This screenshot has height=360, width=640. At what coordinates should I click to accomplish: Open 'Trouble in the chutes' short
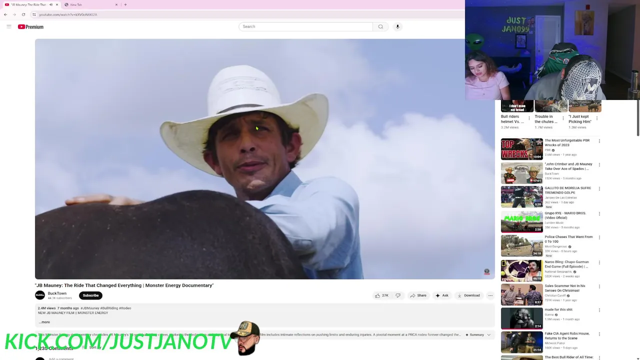click(x=546, y=119)
